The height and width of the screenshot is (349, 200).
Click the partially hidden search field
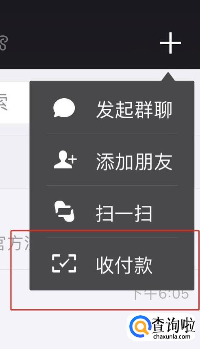15,102
